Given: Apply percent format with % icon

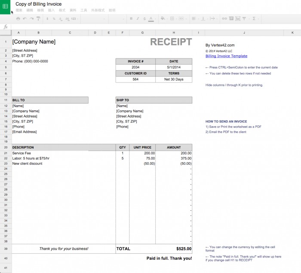Looking at the screenshot, I should pos(54,19).
